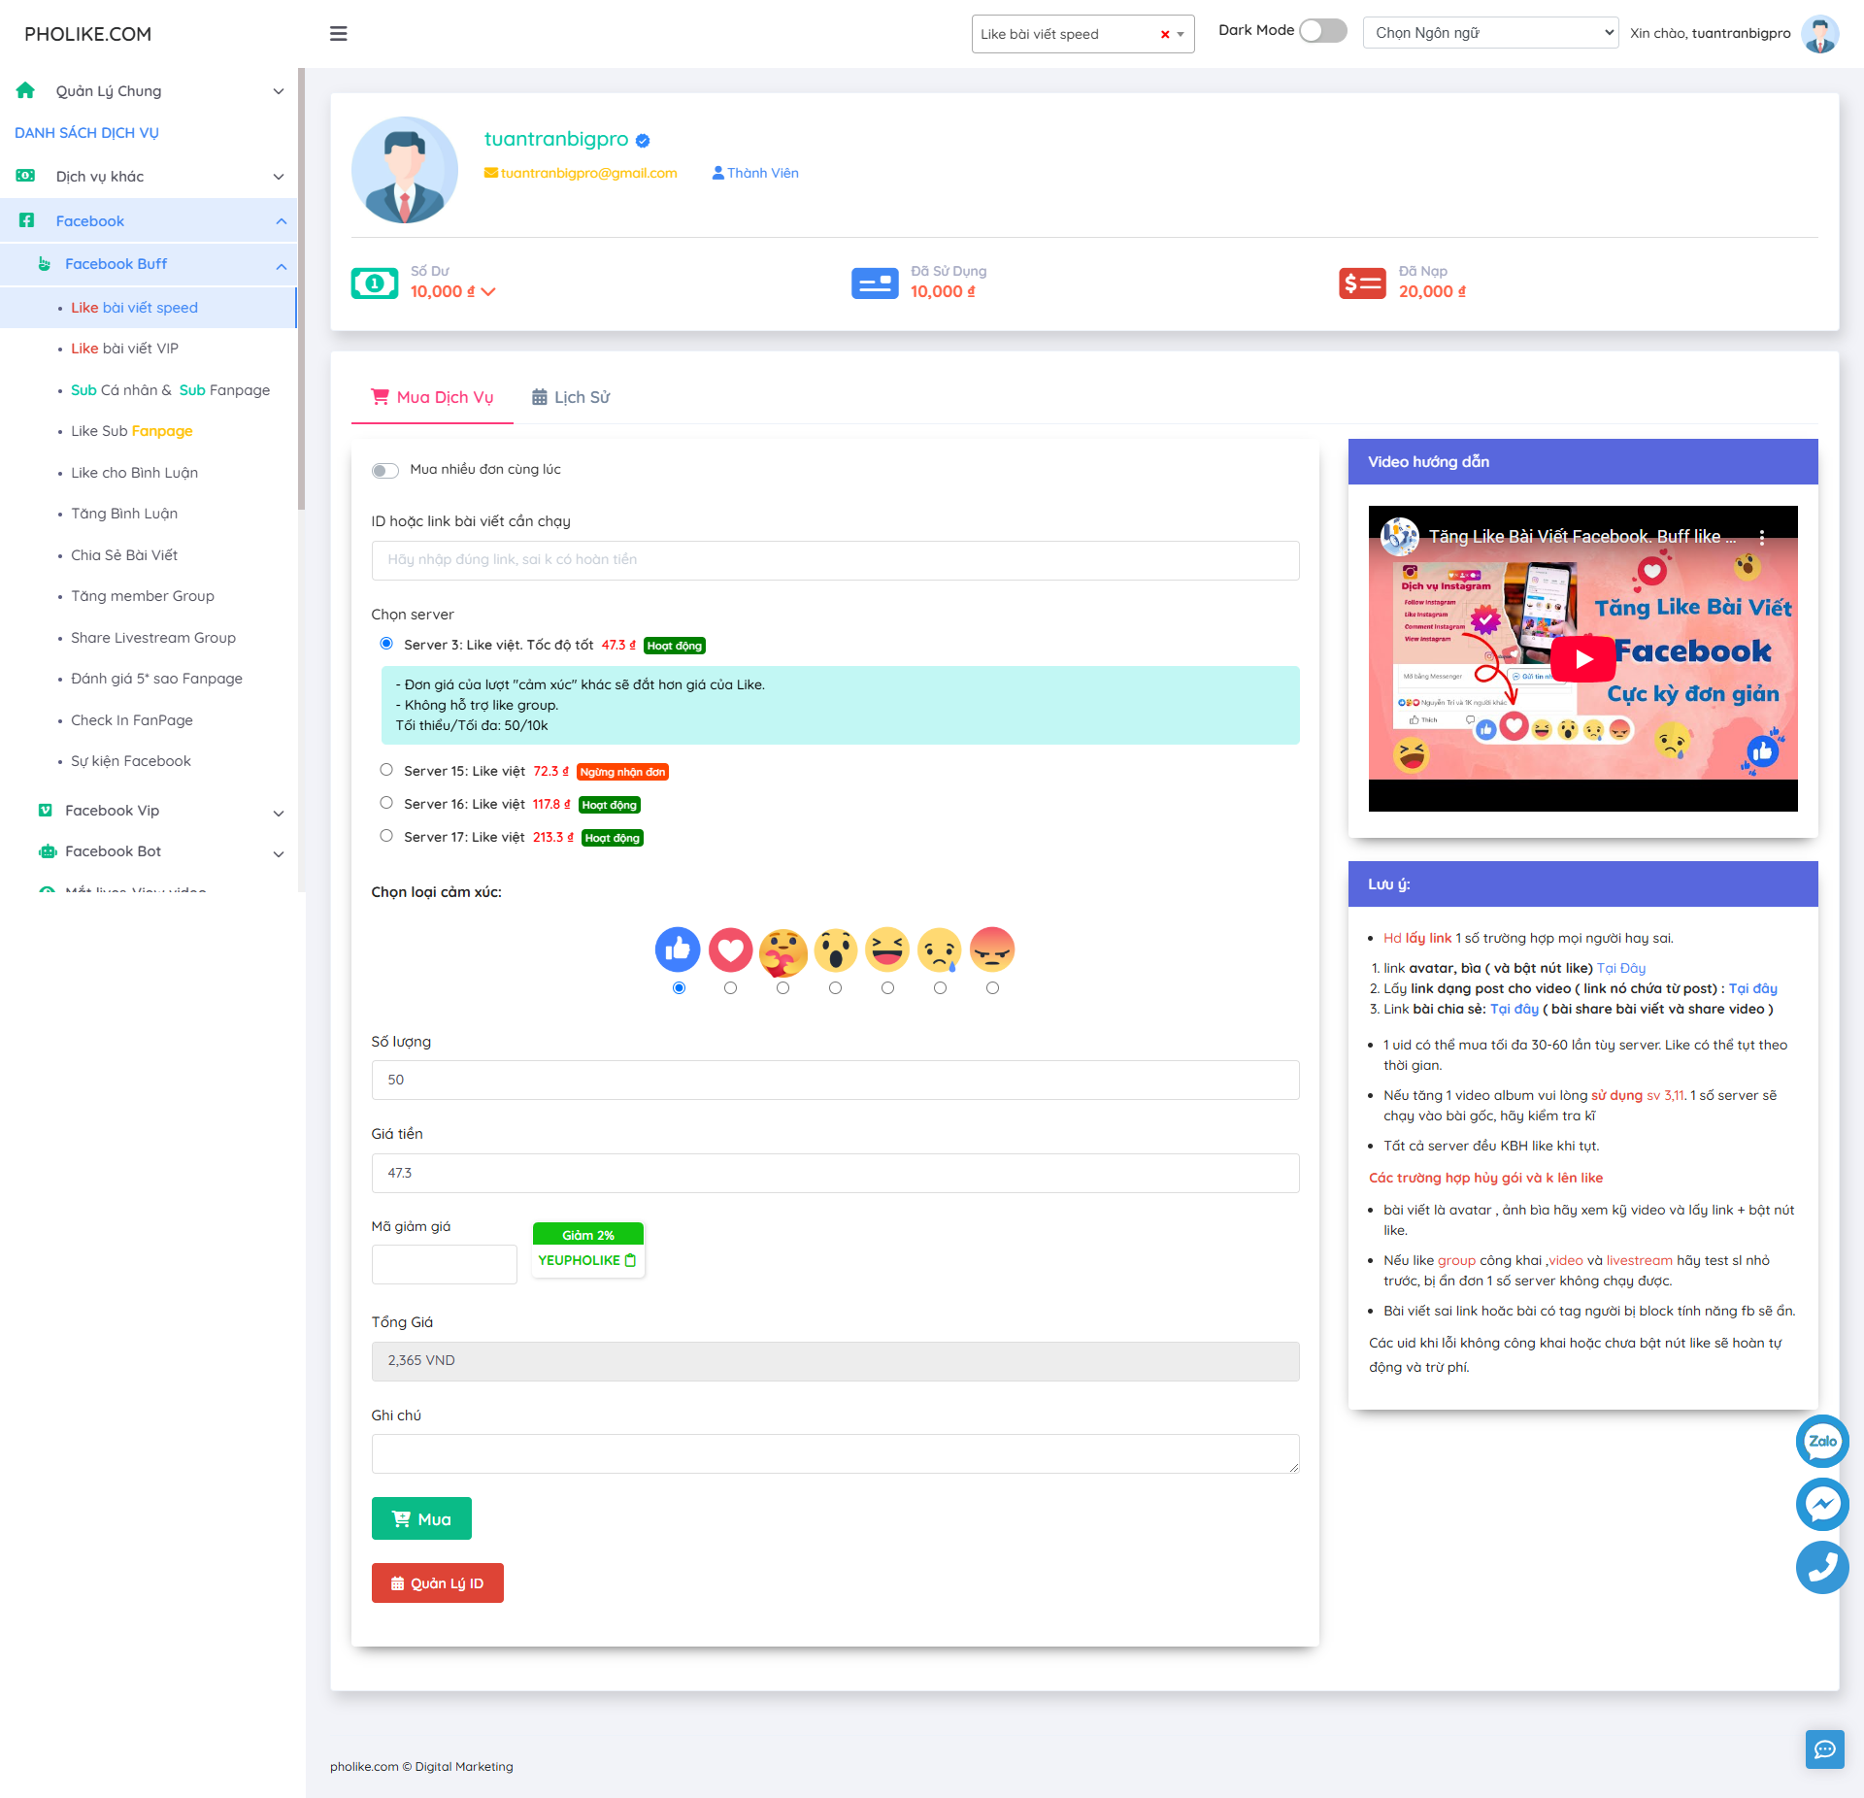
Task: Click the Messenger floating icon
Action: click(1821, 1504)
